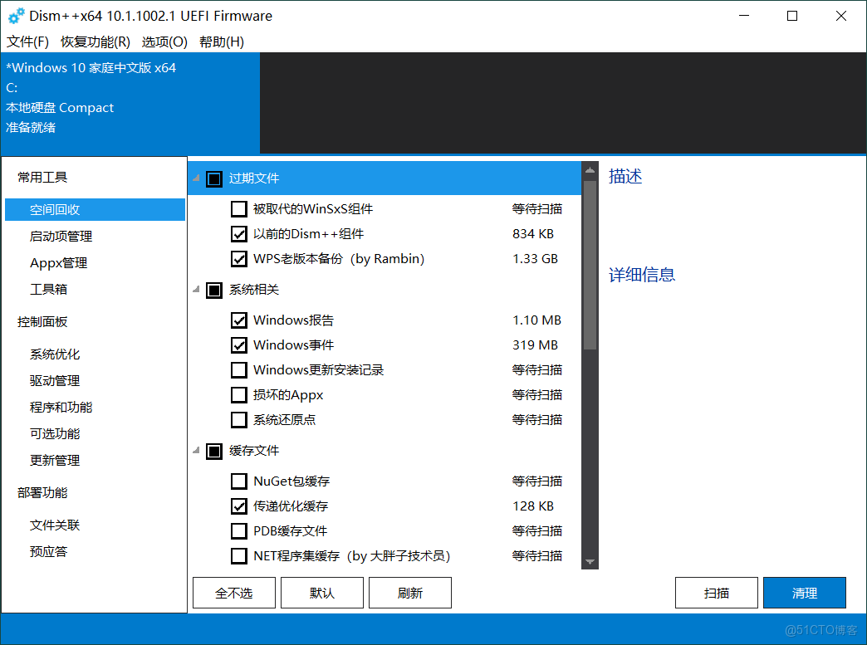
Task: Click the Dism++ gear icon in title bar
Action: pos(16,15)
